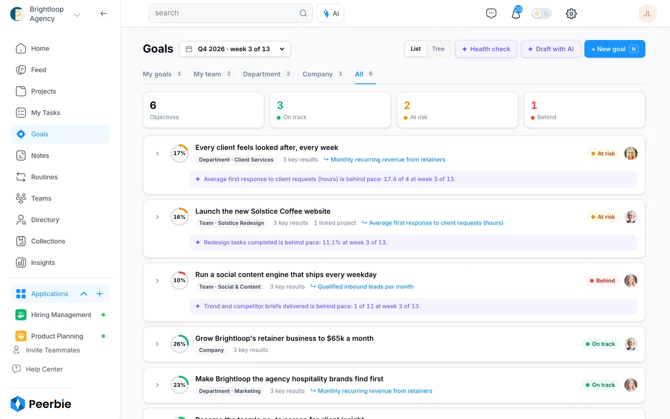Select the My goals tab
The image size is (670, 419).
click(x=162, y=74)
